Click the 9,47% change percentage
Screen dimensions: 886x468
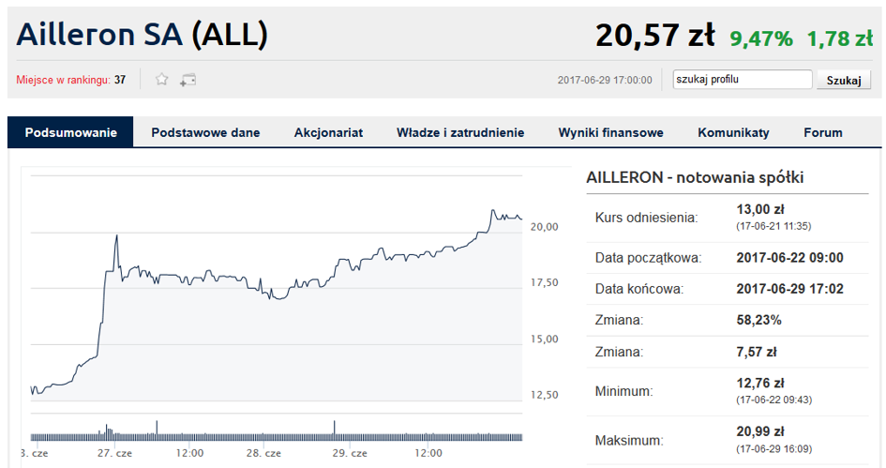pyautogui.click(x=761, y=38)
